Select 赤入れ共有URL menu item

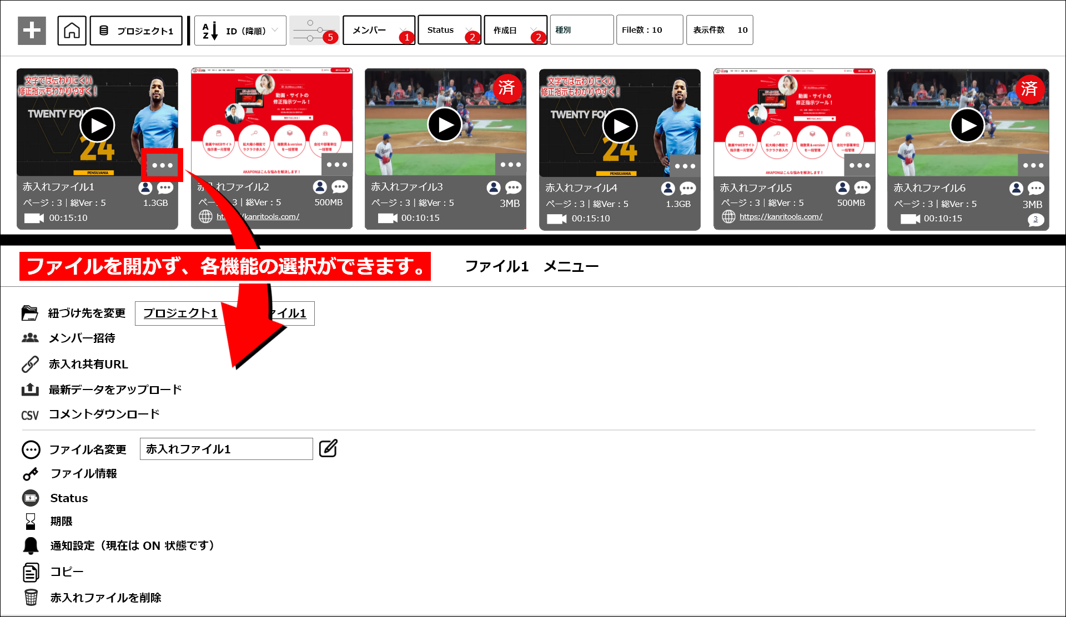tap(88, 364)
